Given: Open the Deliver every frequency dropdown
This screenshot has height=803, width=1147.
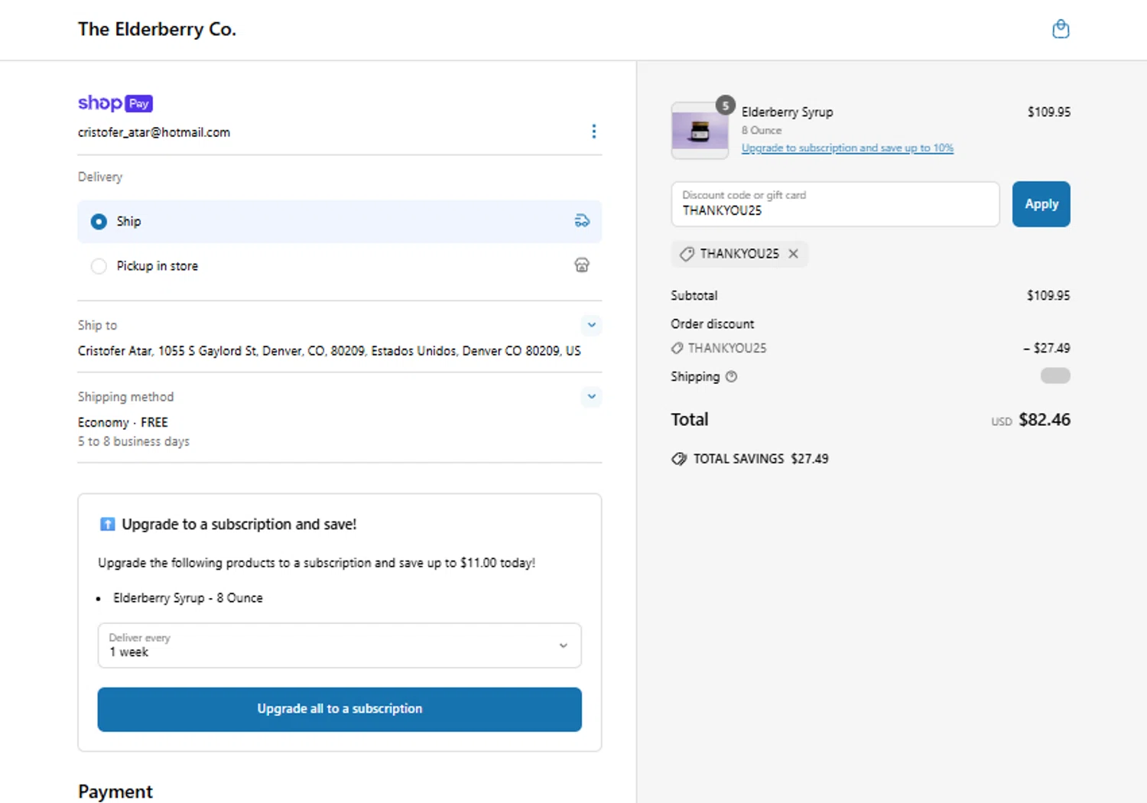Looking at the screenshot, I should pos(340,645).
